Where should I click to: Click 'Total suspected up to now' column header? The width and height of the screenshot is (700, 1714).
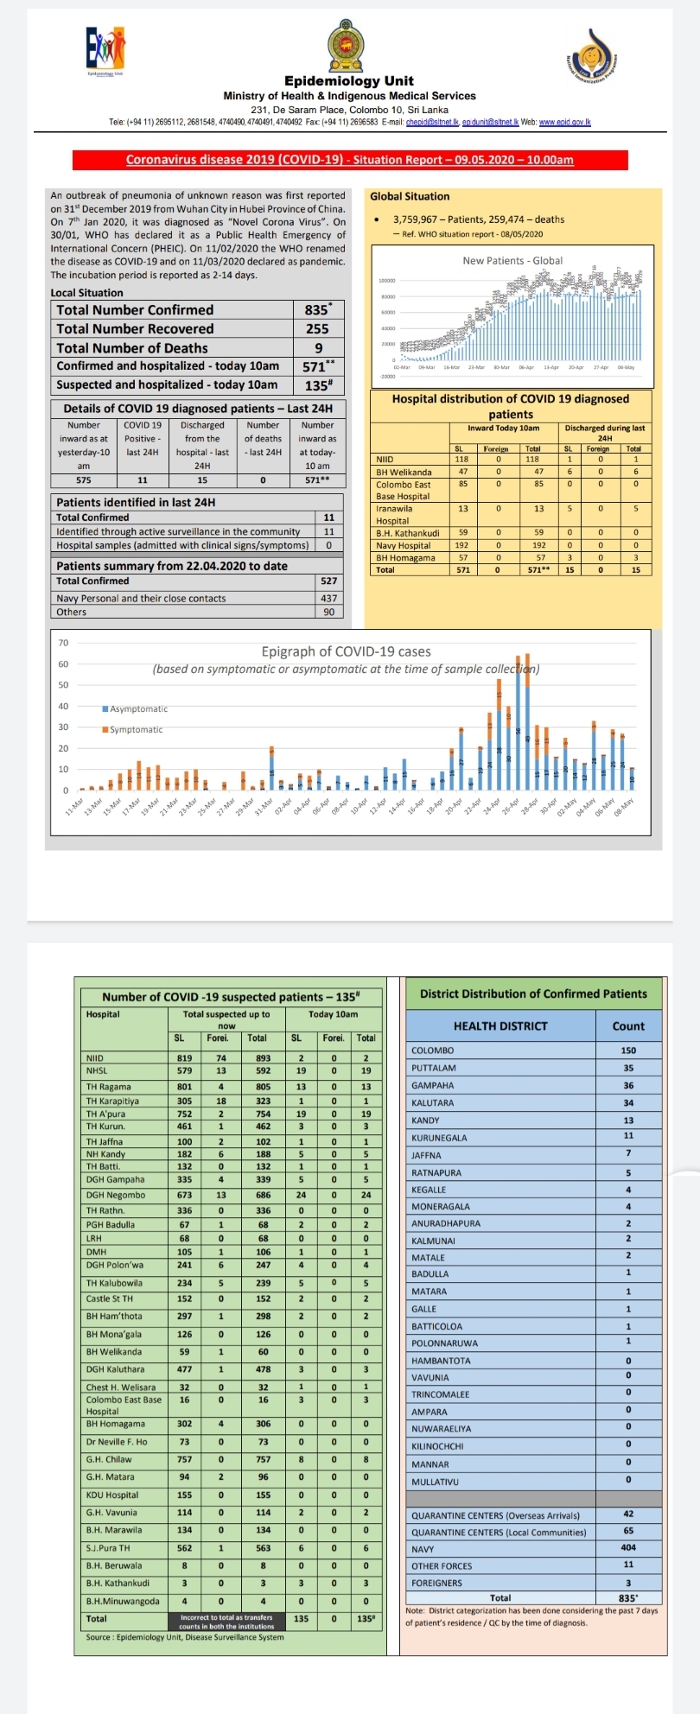tap(226, 1019)
